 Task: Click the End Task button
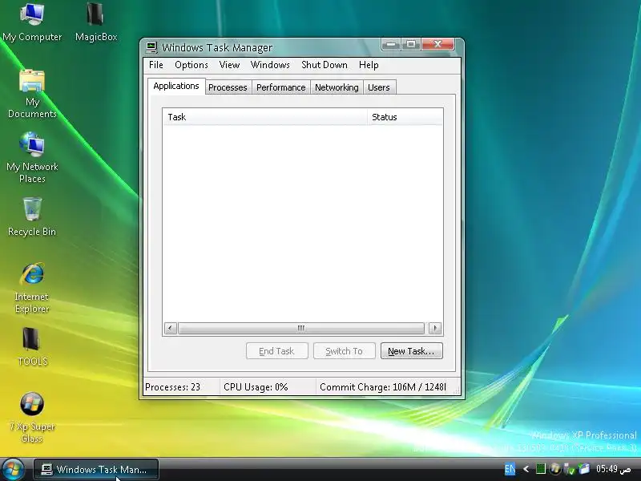[276, 351]
